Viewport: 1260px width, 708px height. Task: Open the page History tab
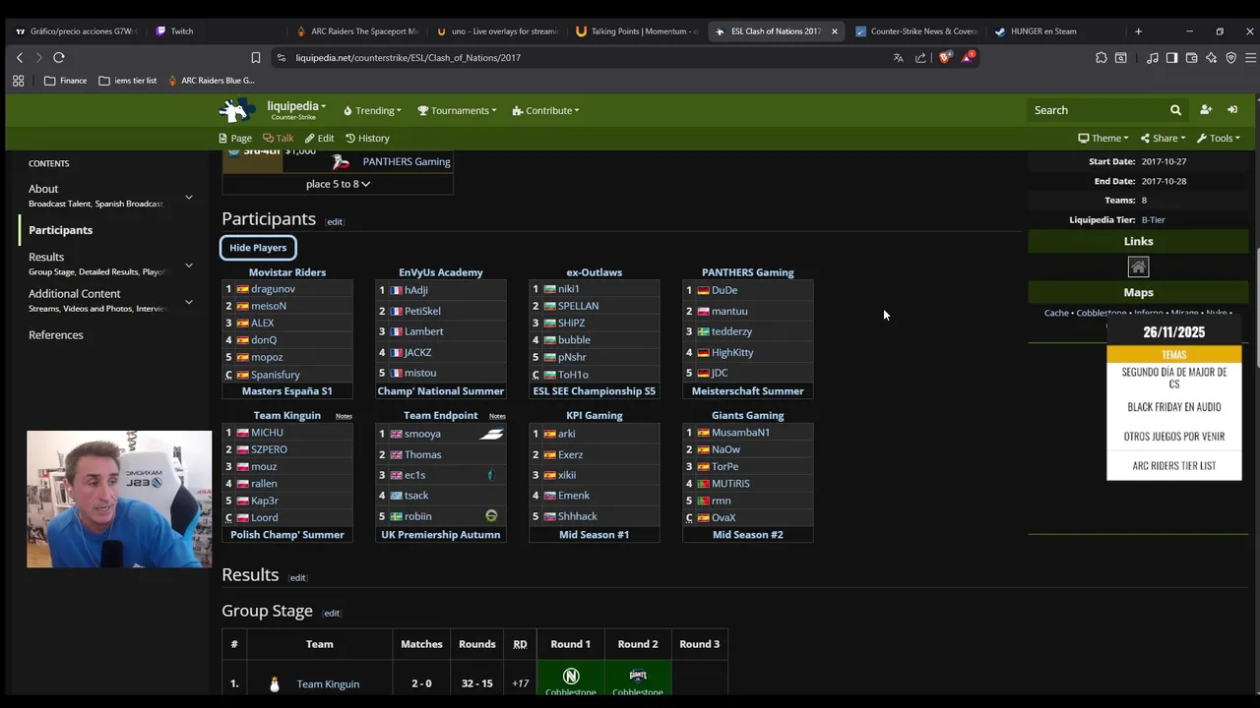(367, 139)
